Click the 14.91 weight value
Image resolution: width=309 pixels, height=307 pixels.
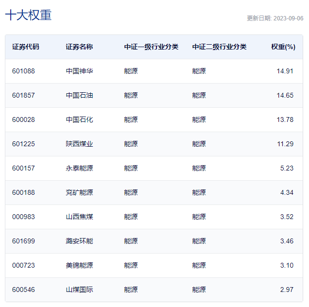tap(285, 71)
